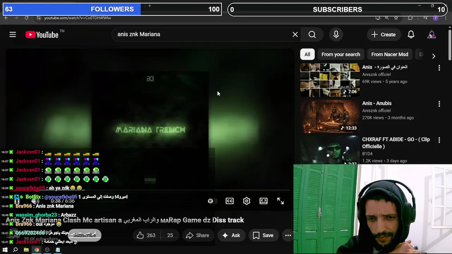Image resolution: width=452 pixels, height=254 pixels.
Task: Click the Subscribe button under the video
Action: coord(84,235)
